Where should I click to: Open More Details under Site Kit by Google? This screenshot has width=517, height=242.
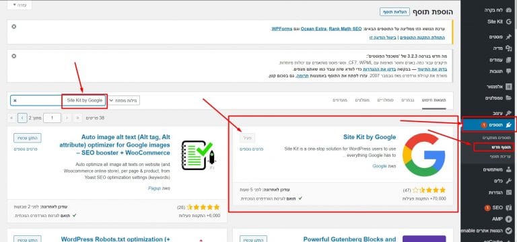point(252,149)
